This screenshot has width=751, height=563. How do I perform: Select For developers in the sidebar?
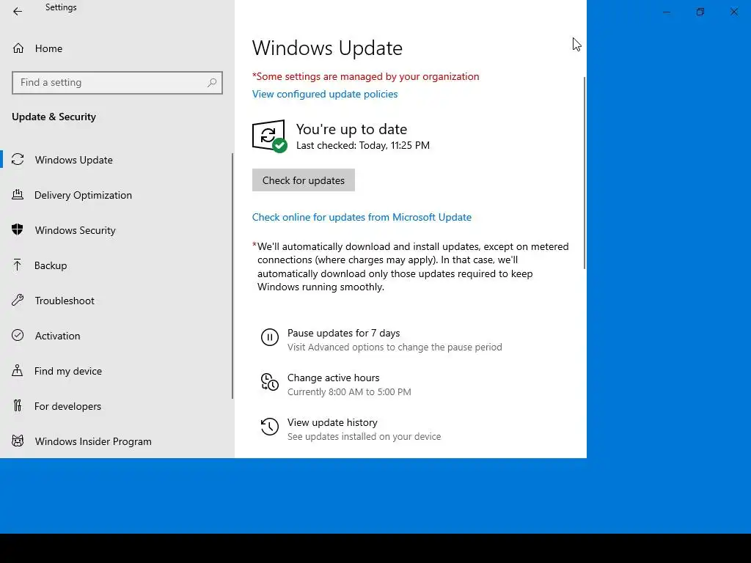click(67, 406)
